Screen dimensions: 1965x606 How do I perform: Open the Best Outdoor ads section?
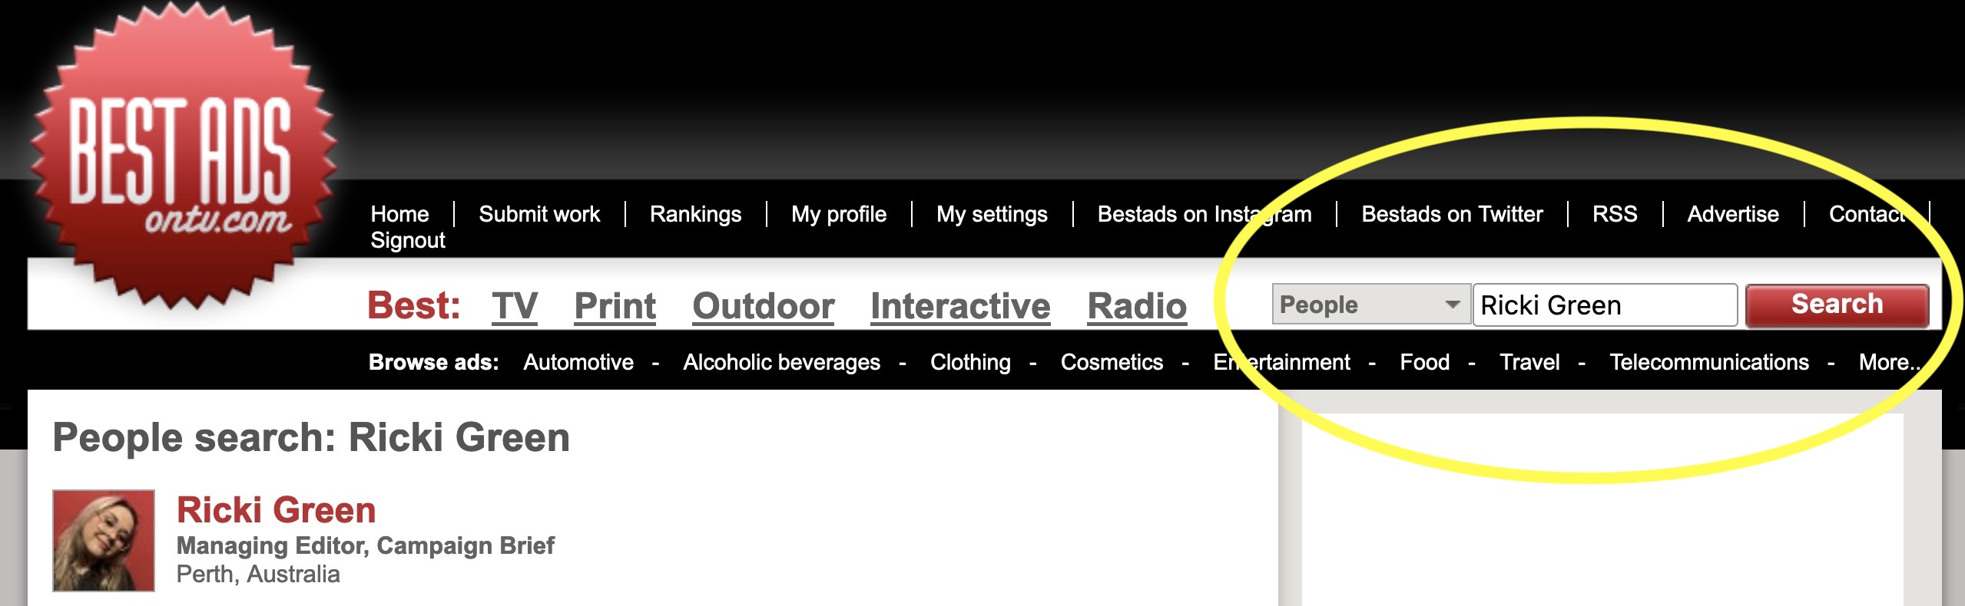pos(763,306)
